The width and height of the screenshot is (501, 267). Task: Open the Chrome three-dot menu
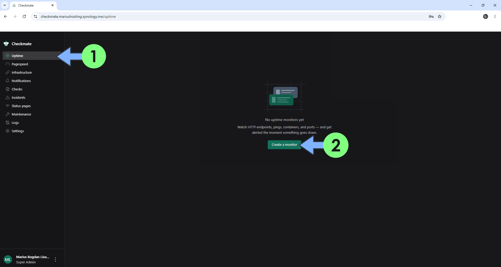tap(495, 16)
